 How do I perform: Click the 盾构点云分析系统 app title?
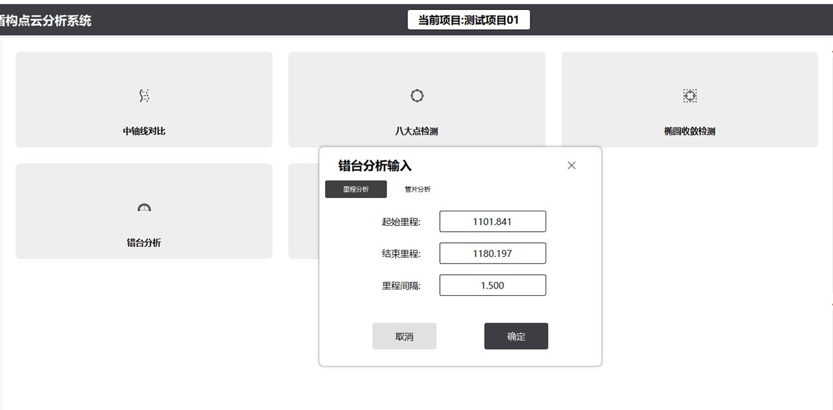click(x=45, y=20)
